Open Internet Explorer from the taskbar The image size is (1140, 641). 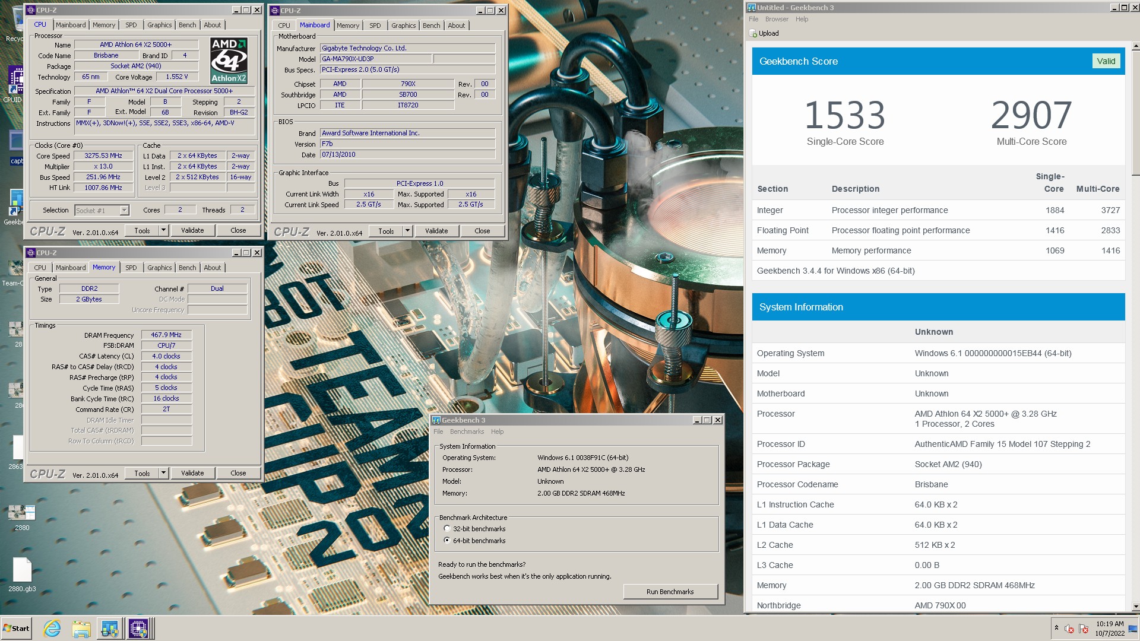pyautogui.click(x=52, y=628)
